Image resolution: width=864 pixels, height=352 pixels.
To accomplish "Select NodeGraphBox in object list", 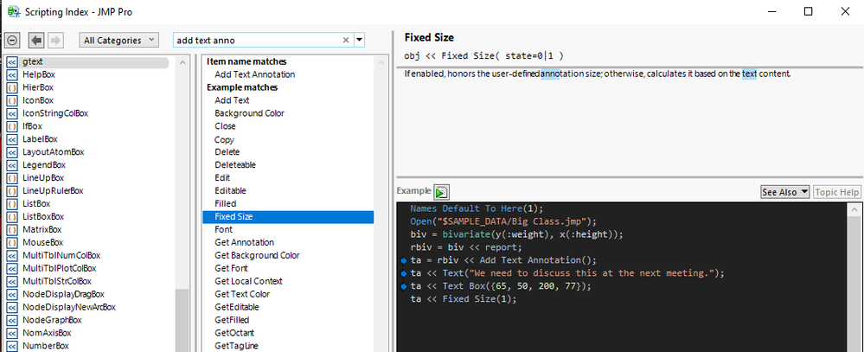I will click(53, 320).
